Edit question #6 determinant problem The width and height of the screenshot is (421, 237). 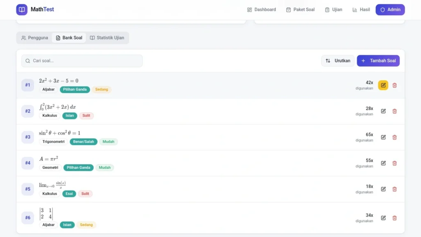[383, 218]
